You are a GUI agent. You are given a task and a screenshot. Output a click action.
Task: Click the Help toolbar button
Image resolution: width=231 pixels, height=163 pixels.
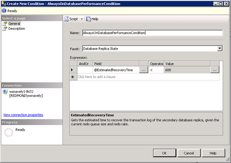point(92,19)
